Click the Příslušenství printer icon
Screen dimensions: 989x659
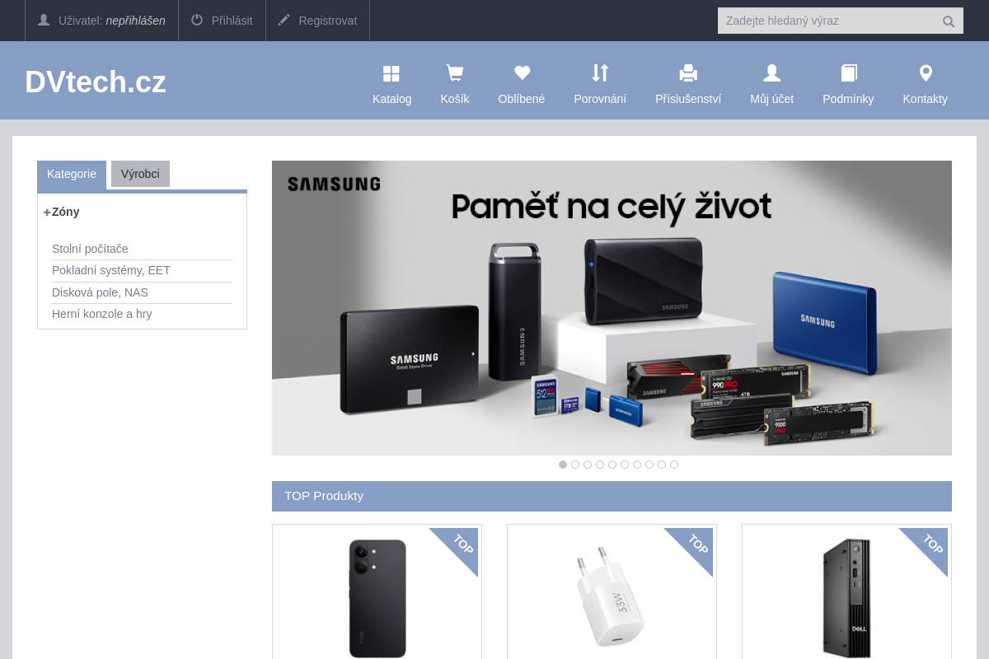pyautogui.click(x=688, y=73)
